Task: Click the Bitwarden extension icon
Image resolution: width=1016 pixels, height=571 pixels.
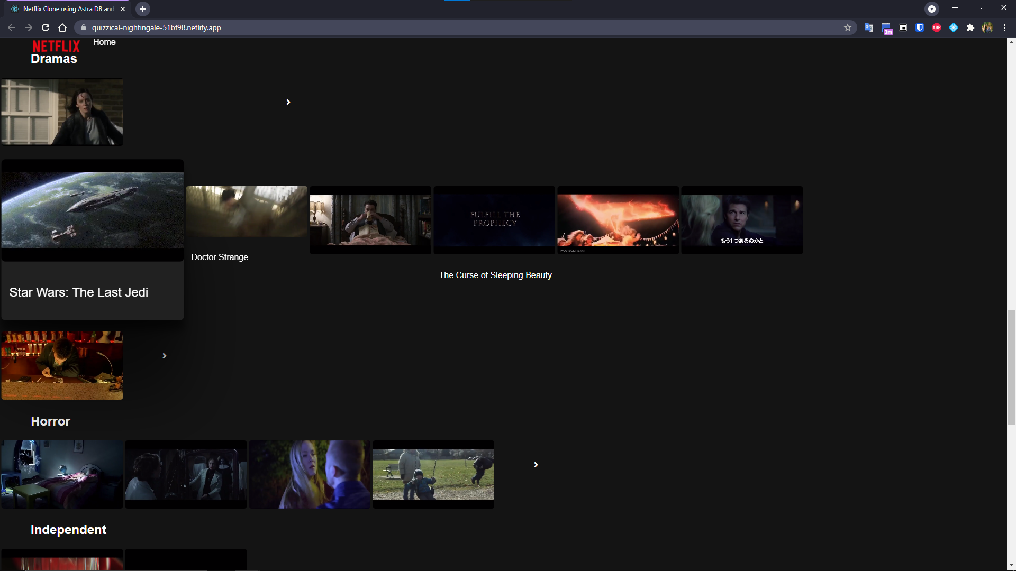Action: tap(920, 27)
